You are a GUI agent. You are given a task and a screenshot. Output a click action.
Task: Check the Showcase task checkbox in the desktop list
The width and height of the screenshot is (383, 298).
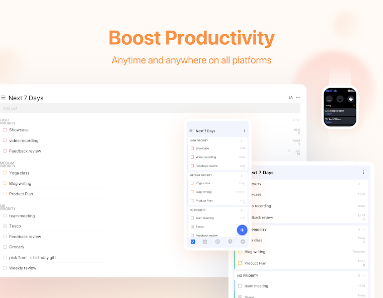pos(5,130)
